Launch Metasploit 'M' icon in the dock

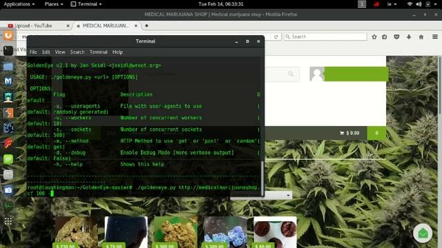coord(8,81)
